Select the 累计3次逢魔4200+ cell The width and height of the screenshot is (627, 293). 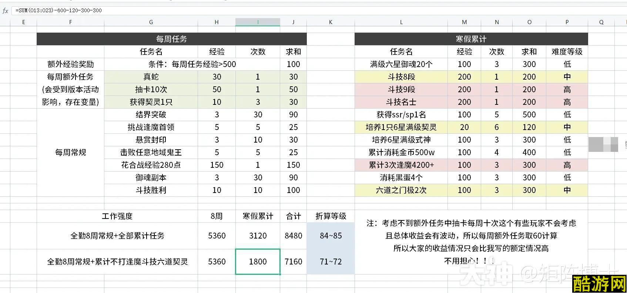click(x=401, y=165)
